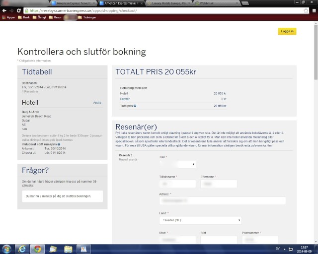
Task: Open the Land dropdown showing Sweden (SE)
Action: point(200,220)
